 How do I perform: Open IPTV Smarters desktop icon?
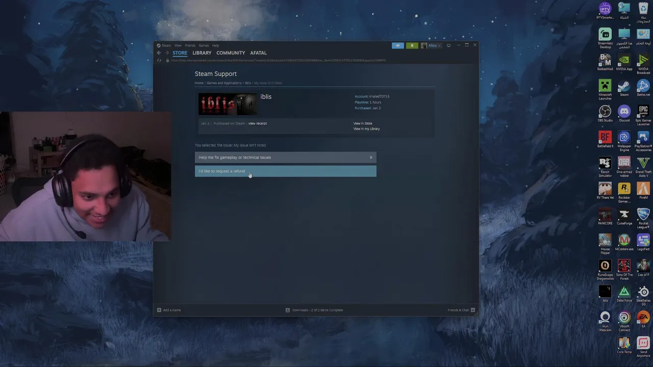[x=605, y=11]
